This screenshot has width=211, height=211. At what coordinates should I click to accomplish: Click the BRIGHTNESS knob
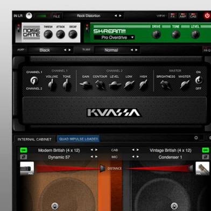pos(166,85)
